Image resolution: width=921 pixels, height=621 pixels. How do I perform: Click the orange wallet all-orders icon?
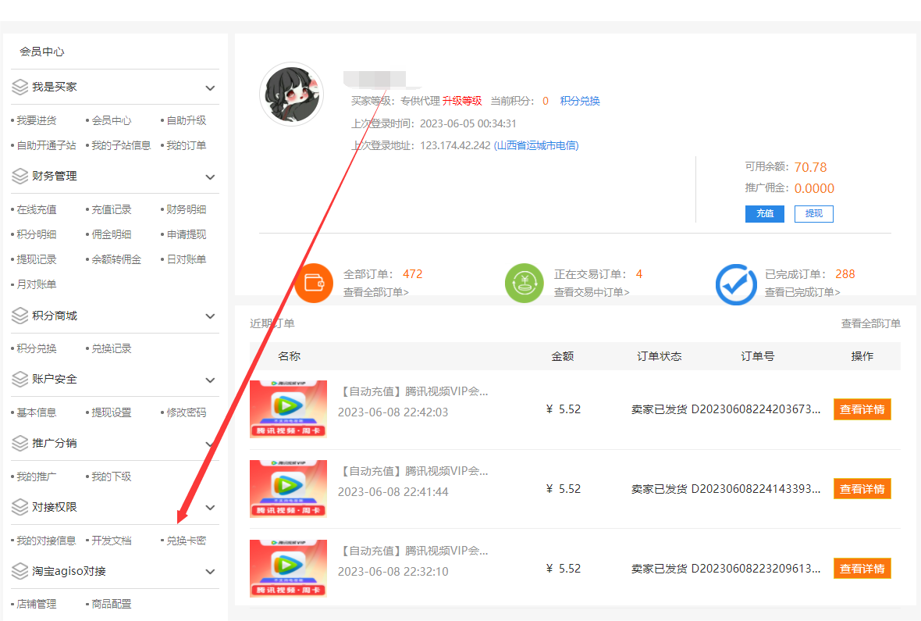click(314, 283)
